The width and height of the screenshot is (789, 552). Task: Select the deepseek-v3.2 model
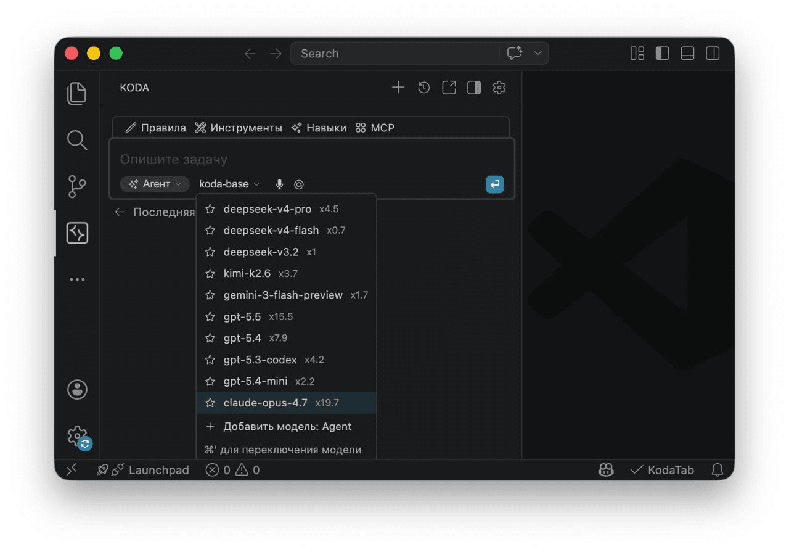[286, 252]
